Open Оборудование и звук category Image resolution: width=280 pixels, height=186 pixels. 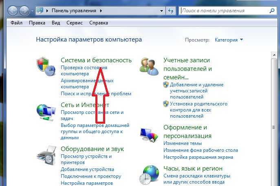(93, 149)
